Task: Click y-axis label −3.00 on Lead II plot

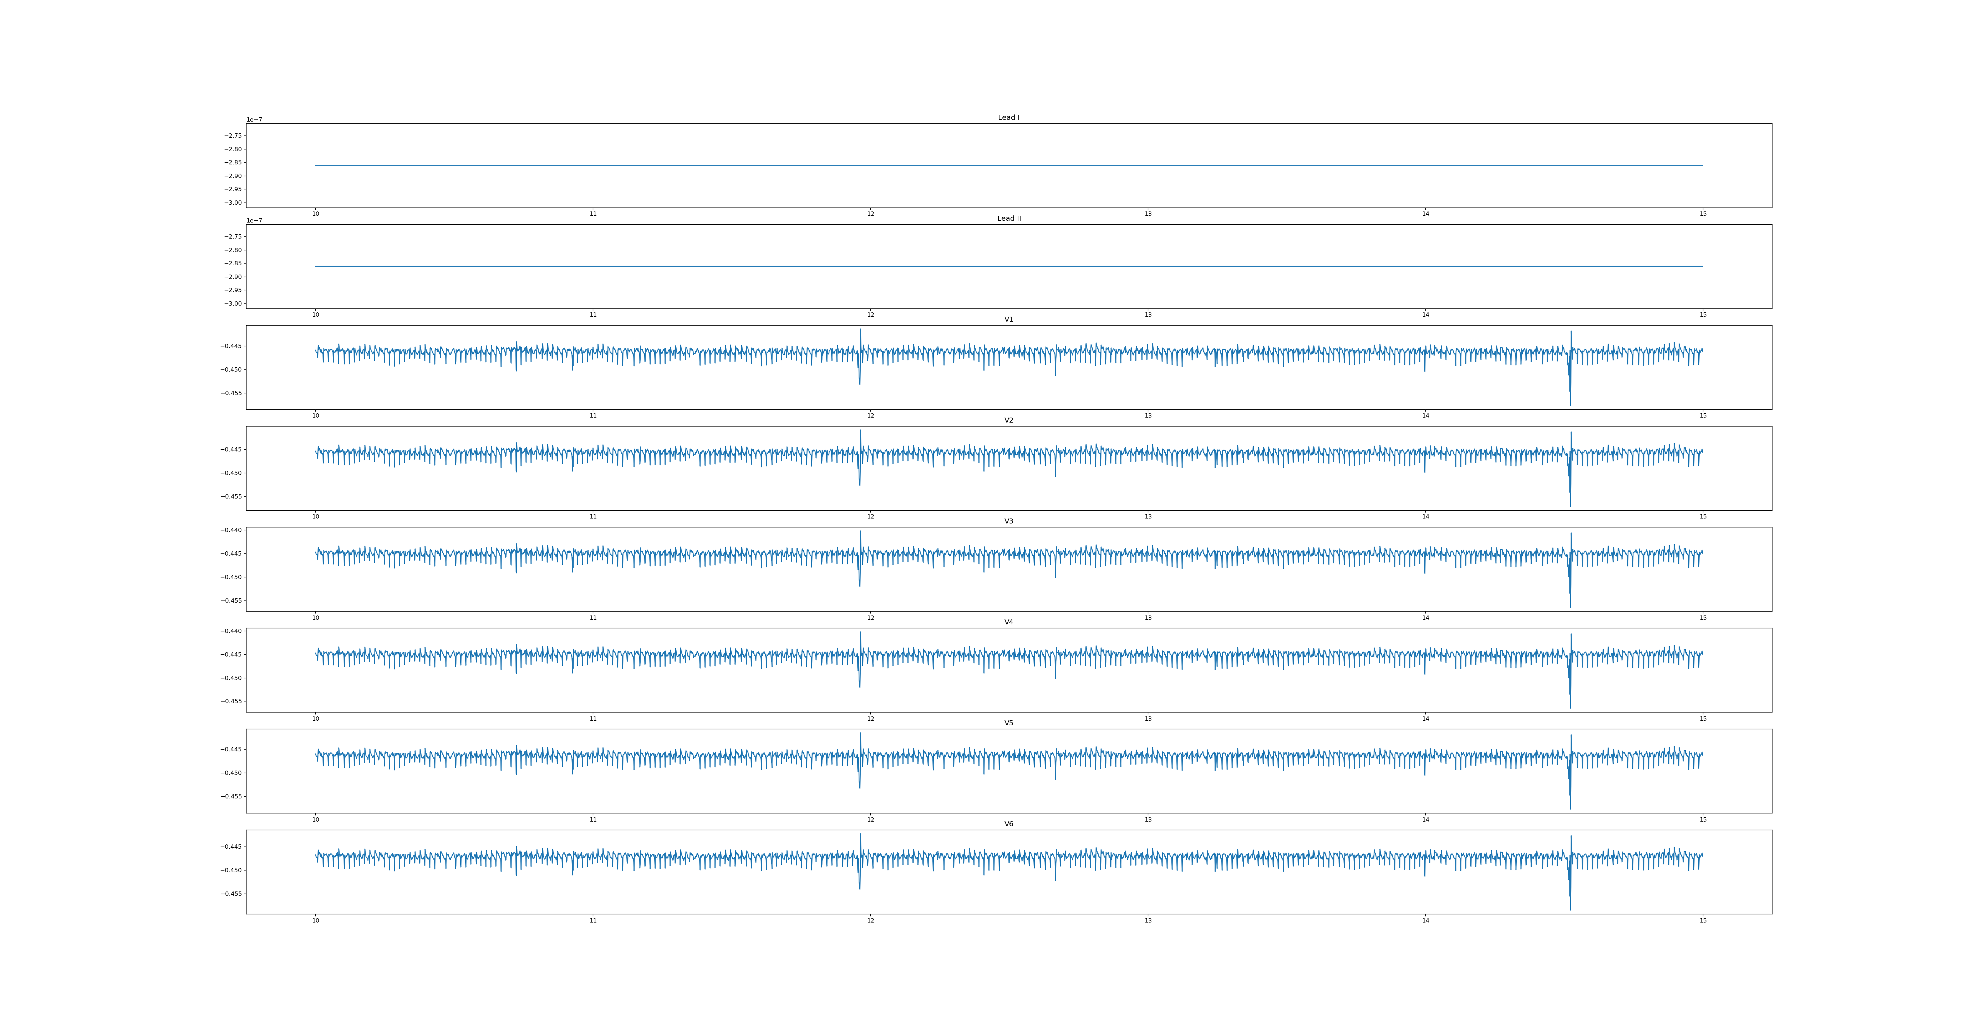Action: tap(233, 303)
